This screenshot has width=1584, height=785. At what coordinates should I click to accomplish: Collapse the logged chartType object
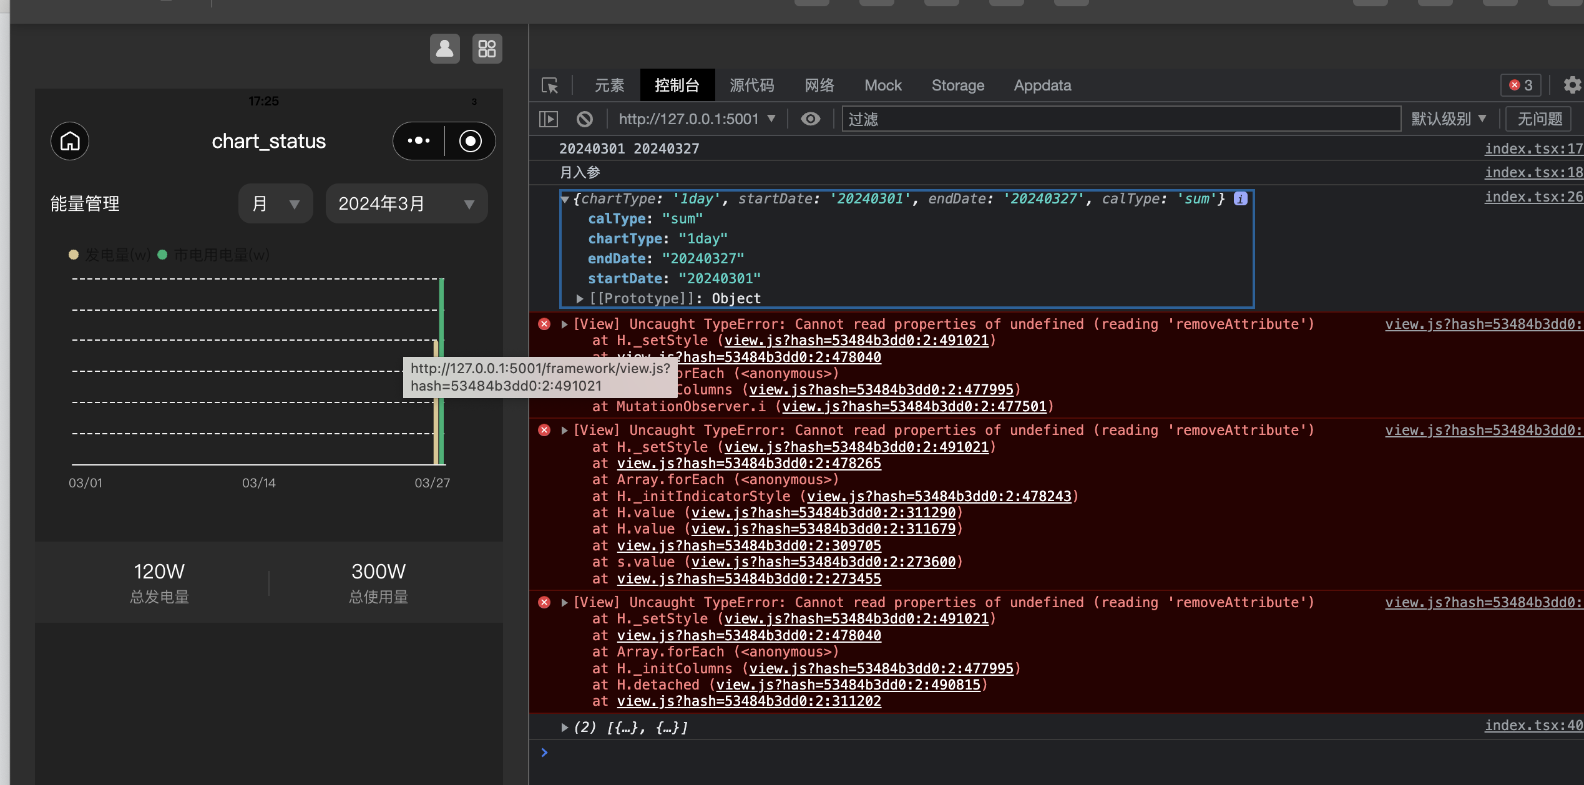coord(565,199)
